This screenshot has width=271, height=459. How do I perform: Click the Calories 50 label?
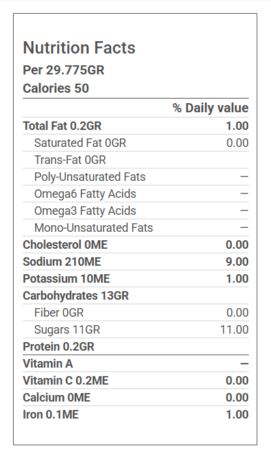tap(56, 88)
